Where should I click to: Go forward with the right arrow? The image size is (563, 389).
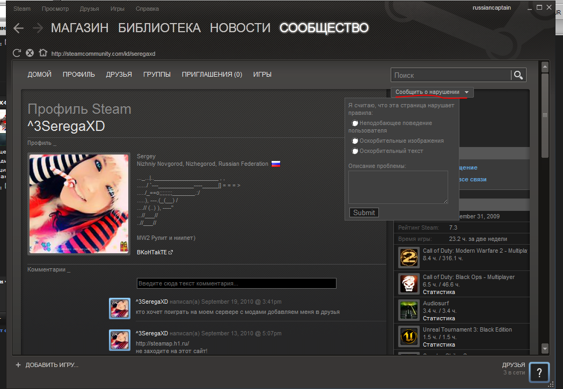tap(38, 28)
